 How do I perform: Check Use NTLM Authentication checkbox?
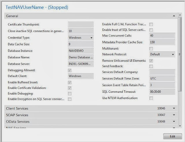click(x=151, y=98)
